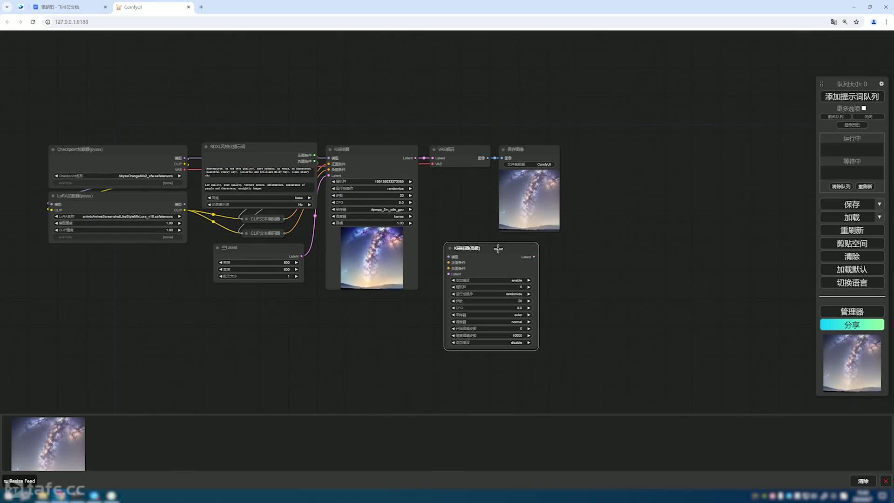Open 剪贴空间 clipspace

852,244
